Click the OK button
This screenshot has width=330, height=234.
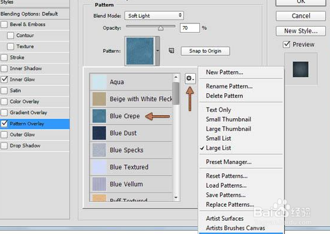[301, 2]
